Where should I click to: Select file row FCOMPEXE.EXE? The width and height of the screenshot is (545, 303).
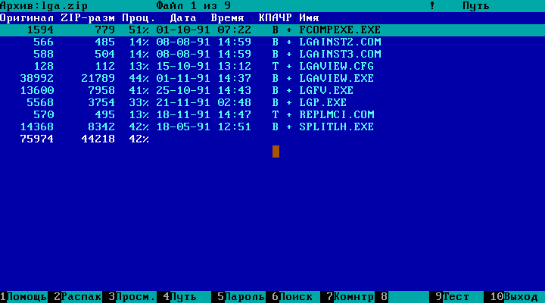pyautogui.click(x=272, y=30)
